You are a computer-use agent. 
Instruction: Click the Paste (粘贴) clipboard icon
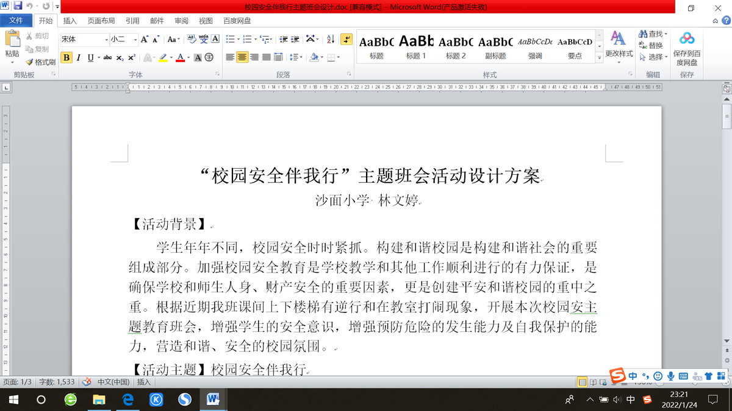click(12, 39)
